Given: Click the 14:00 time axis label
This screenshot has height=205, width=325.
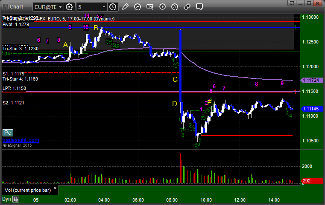Looking at the screenshot, I should pos(274,200).
